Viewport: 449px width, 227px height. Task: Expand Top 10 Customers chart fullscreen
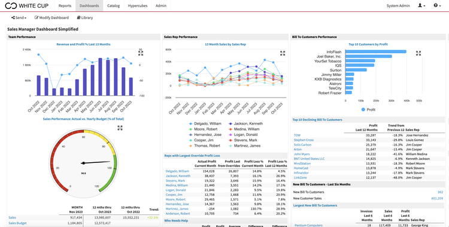(x=418, y=53)
